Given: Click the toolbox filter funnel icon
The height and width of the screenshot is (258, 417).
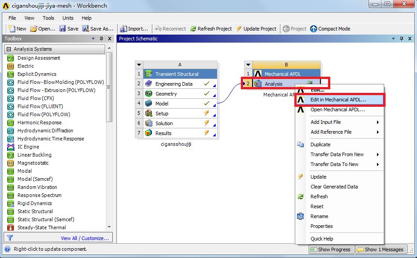Looking at the screenshot, I should pos(10,238).
